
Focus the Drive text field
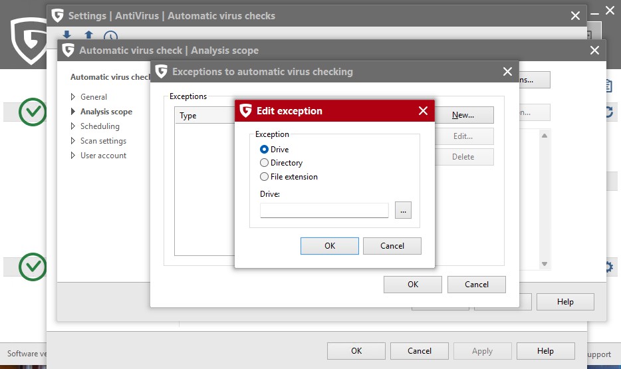point(324,210)
